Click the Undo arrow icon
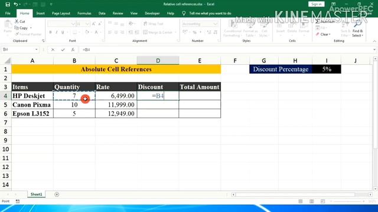This screenshot has width=378, height=212. pos(15,4)
